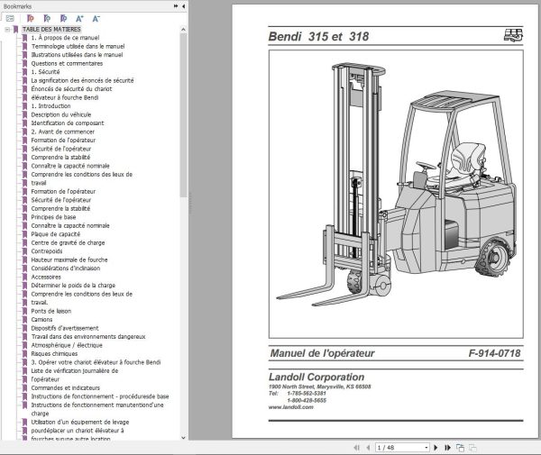This screenshot has width=541, height=455.
Task: Open 'Utilisation d'un équipement de levage' bookmark
Action: (x=80, y=422)
